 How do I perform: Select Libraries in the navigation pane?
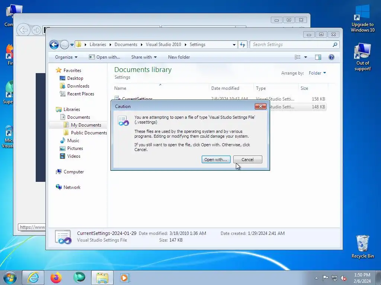pyautogui.click(x=72, y=109)
